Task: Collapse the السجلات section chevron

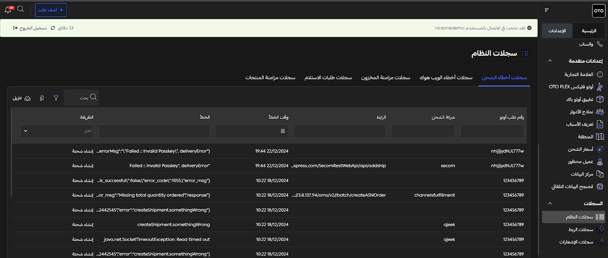Action: (549, 203)
